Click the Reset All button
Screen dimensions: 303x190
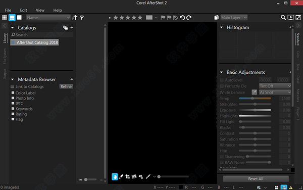click(256, 179)
